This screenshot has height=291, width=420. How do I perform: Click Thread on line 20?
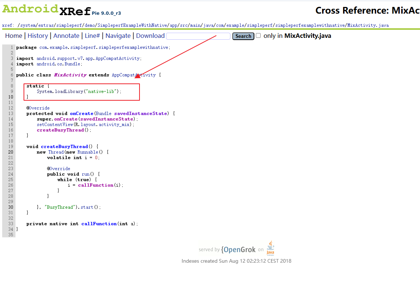tap(56, 152)
